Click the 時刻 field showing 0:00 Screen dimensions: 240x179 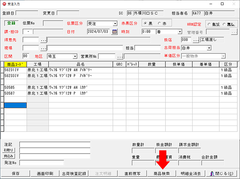pos(149,32)
